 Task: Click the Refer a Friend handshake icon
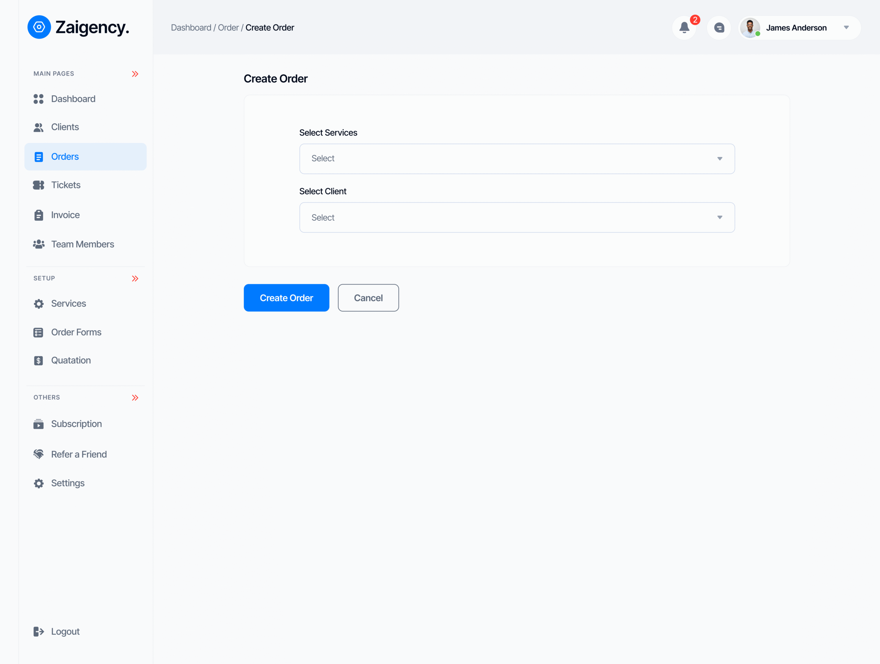point(38,454)
